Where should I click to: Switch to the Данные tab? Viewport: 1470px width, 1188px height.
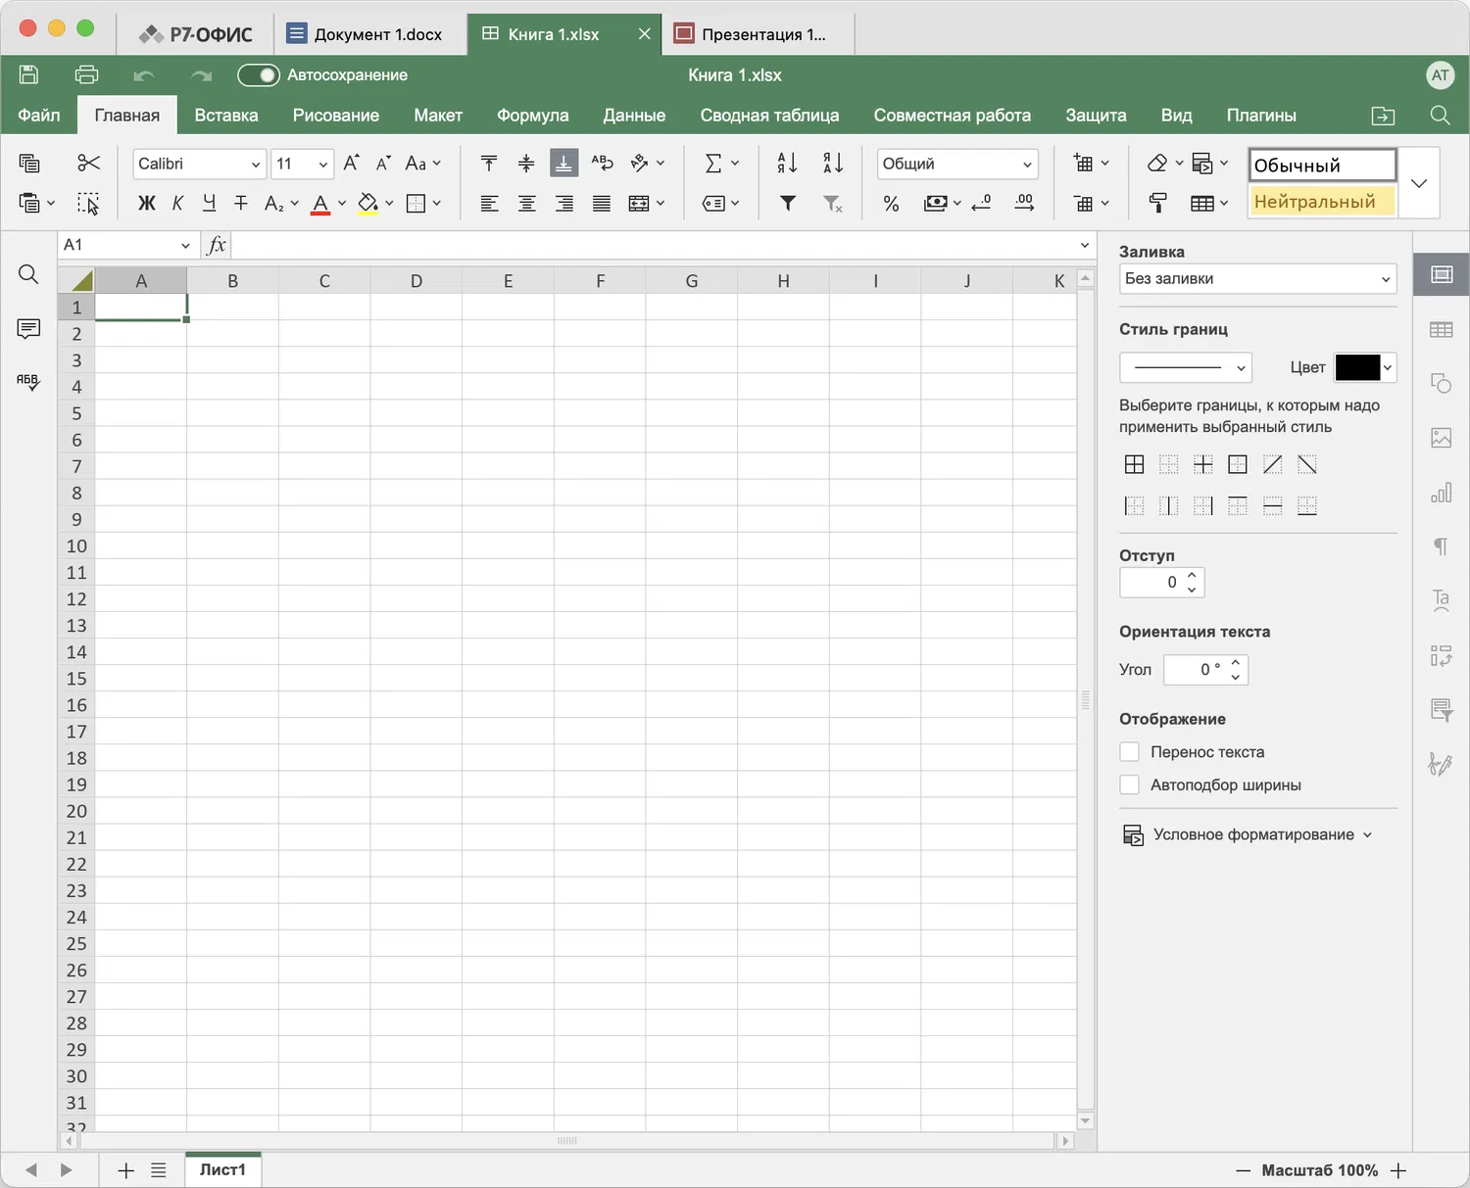pos(634,115)
